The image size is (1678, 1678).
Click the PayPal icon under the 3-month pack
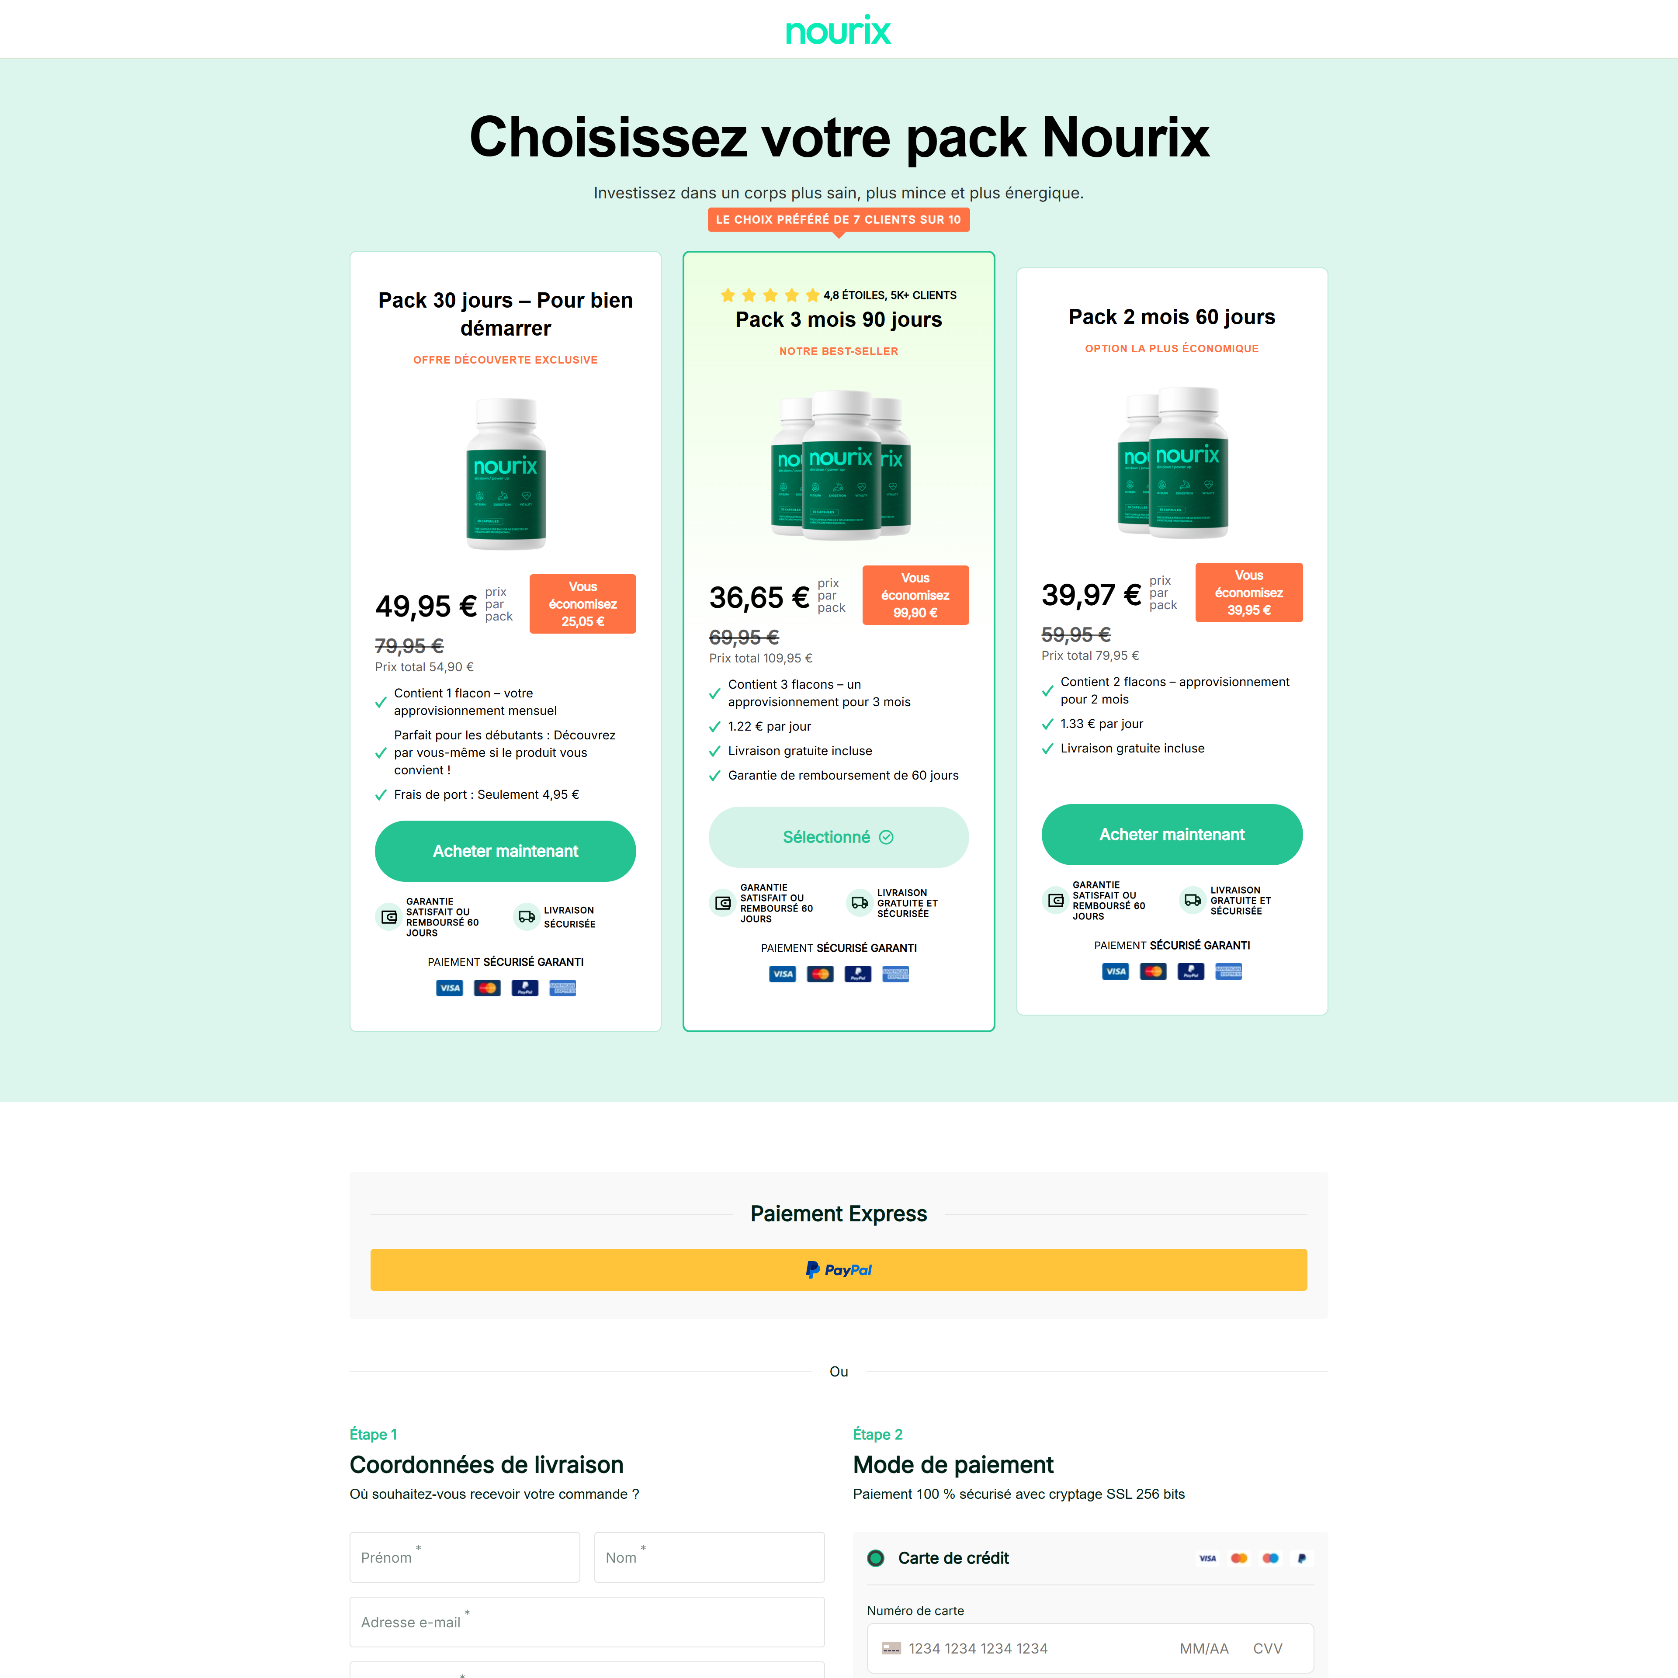pyautogui.click(x=858, y=974)
